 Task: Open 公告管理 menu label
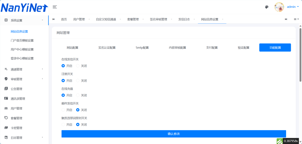pyautogui.click(x=17, y=89)
